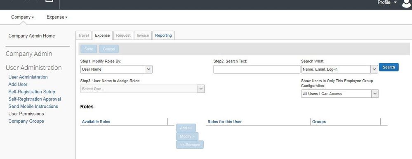
Task: Open User Name to Assign Roles dropdown
Action: point(142,89)
